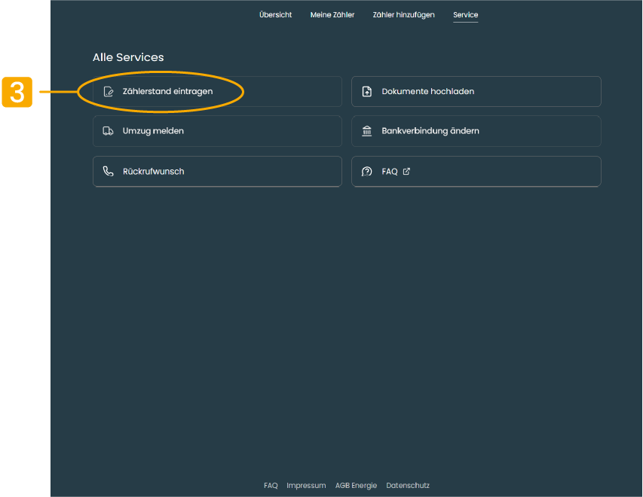View AGB Energie footer link

356,486
